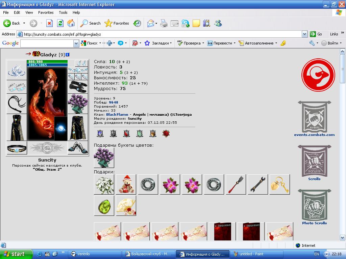346x259 pixels.
Task: Click the EN language indicator in tray
Action: pyautogui.click(x=316, y=254)
